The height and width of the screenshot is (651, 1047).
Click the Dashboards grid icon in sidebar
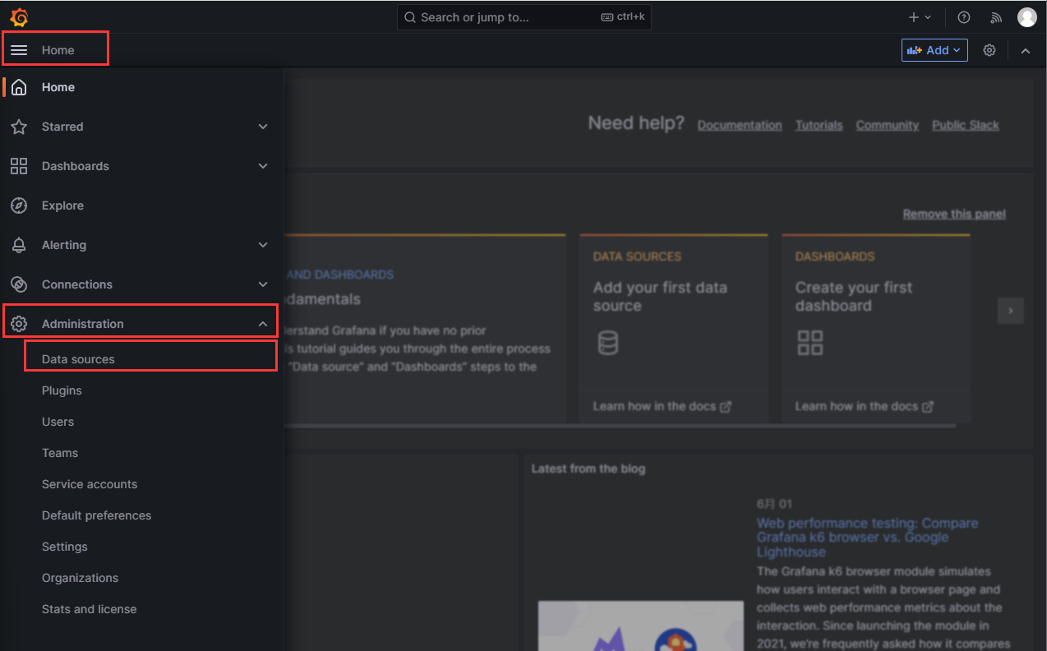coord(19,166)
